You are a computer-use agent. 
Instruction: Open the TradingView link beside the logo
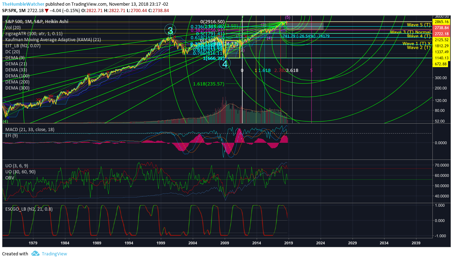(54, 254)
